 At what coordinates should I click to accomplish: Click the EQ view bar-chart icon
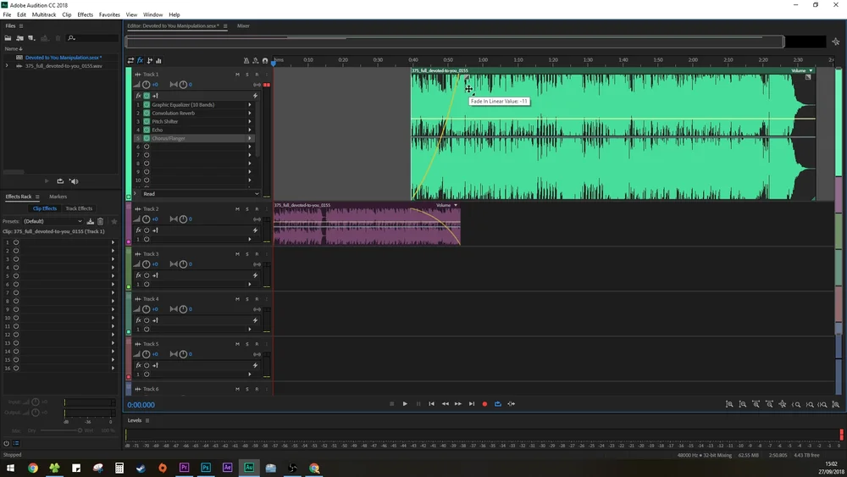159,60
